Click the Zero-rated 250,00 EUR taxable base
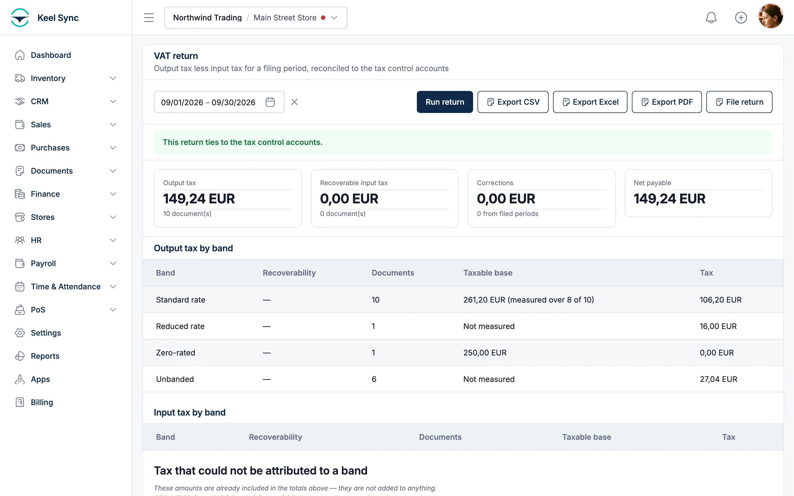Screen dimensions: 794x496 tap(485, 353)
